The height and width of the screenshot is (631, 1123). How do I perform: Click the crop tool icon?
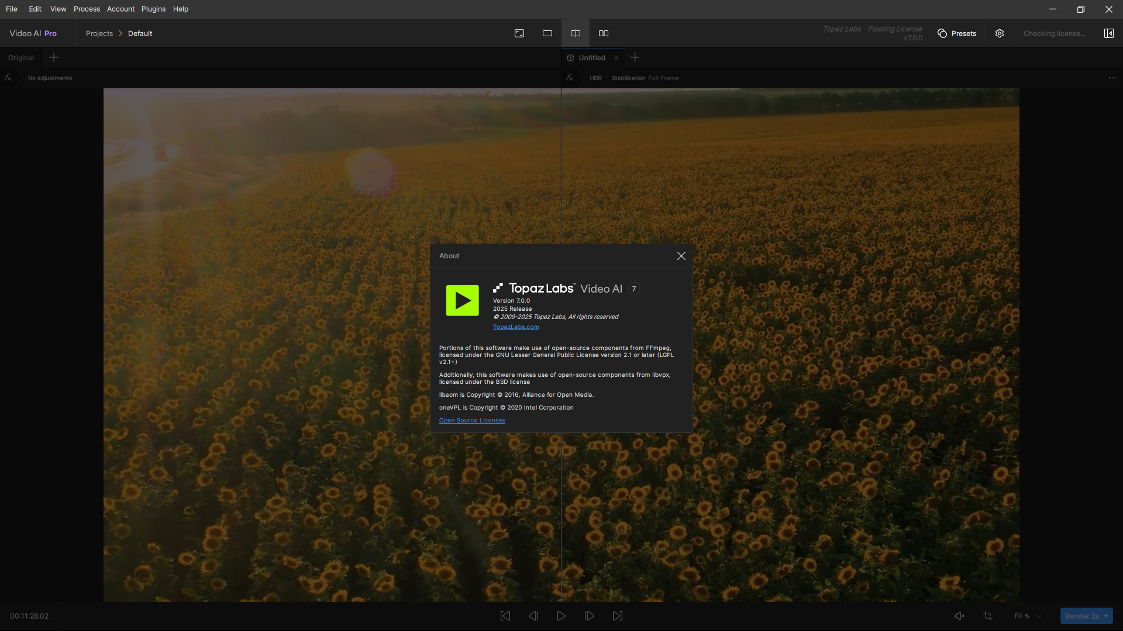pyautogui.click(x=988, y=616)
